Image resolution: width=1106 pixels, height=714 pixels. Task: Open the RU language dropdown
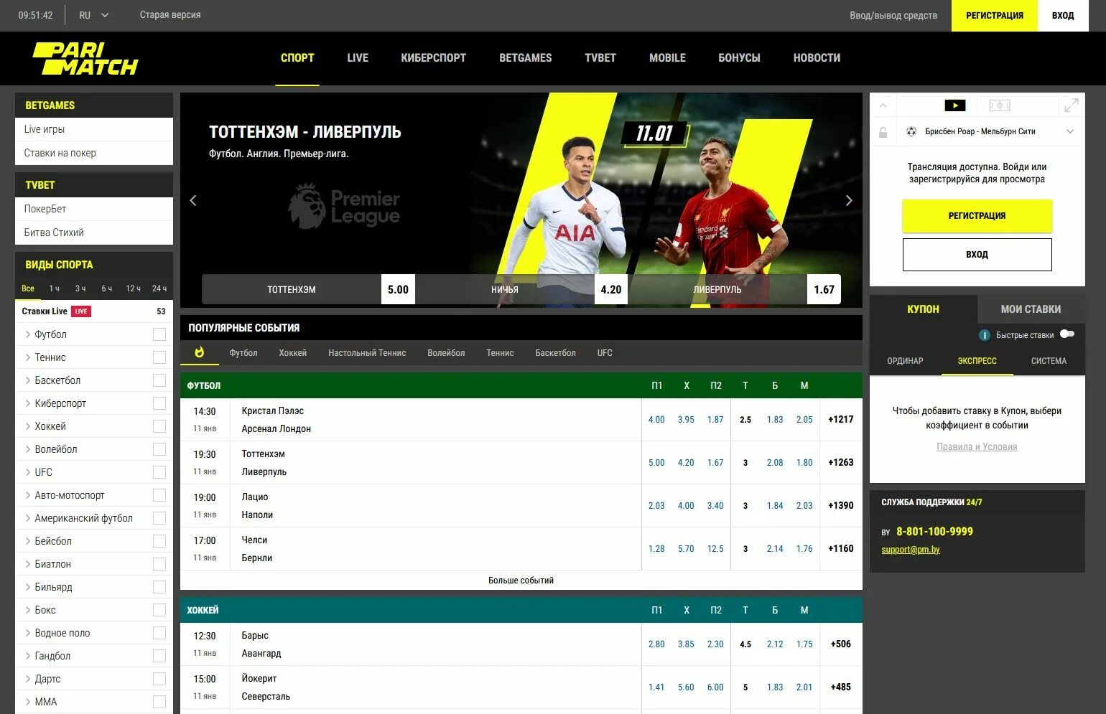94,15
